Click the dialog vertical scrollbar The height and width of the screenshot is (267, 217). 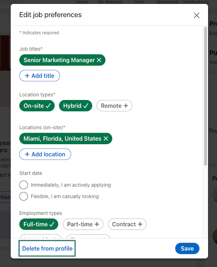[x=206, y=96]
